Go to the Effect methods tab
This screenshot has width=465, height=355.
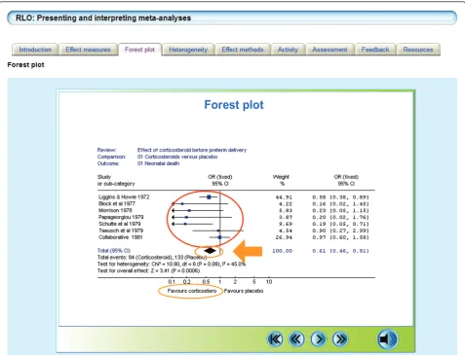coord(243,50)
